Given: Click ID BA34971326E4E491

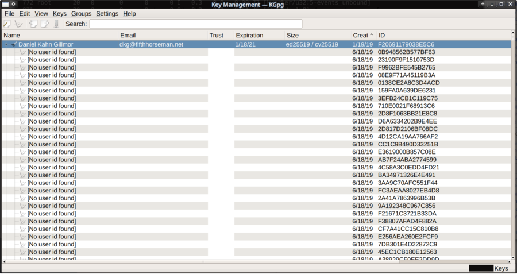Looking at the screenshot, I should click(x=407, y=175).
